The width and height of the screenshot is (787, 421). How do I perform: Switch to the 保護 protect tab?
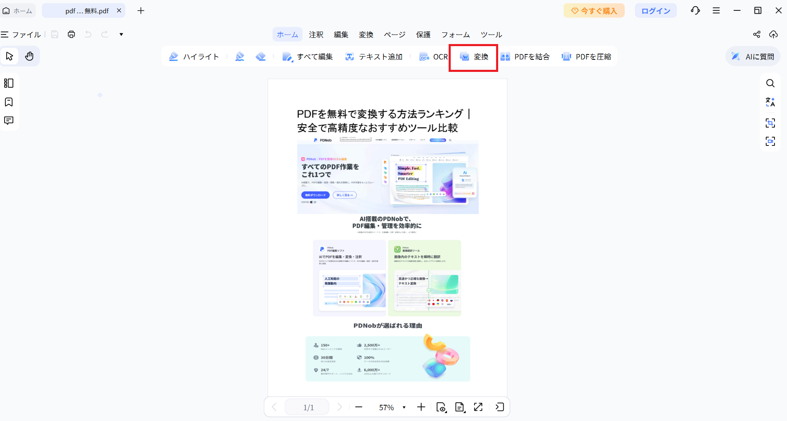click(424, 34)
